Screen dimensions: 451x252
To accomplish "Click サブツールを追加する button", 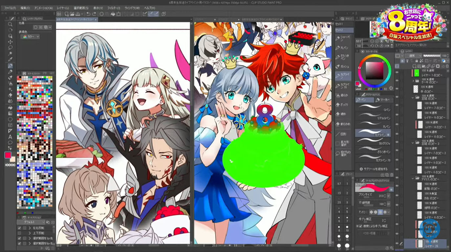I will point(373,169).
